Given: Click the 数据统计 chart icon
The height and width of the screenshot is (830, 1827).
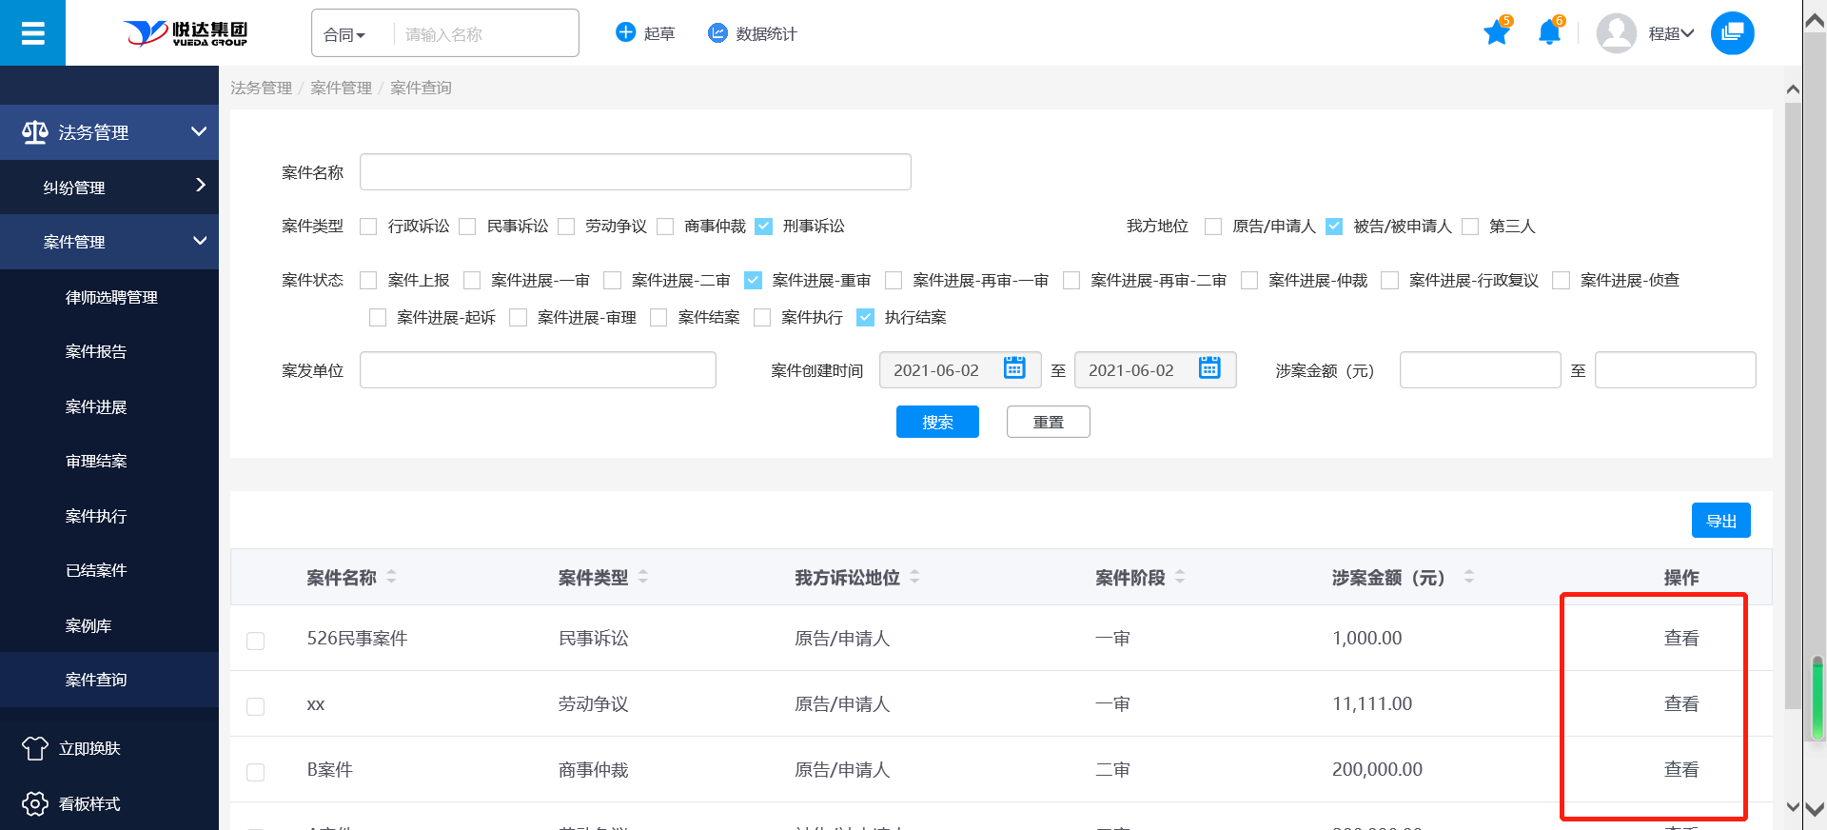Looking at the screenshot, I should pyautogui.click(x=717, y=33).
